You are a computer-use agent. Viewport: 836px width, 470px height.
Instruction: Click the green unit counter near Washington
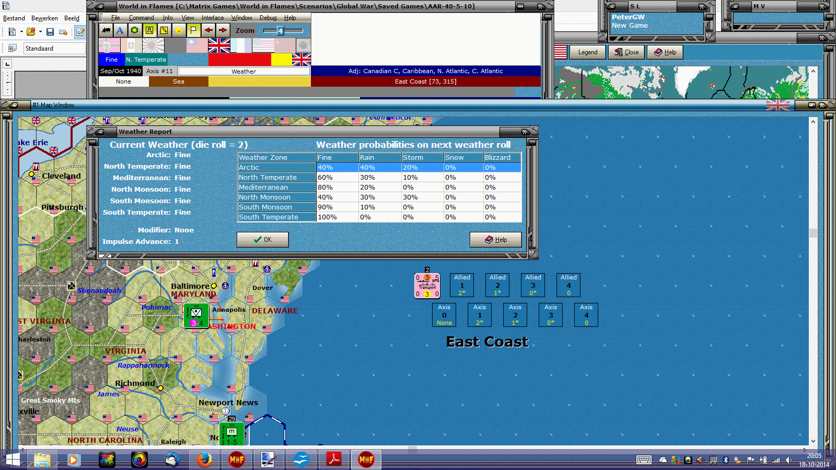point(196,316)
